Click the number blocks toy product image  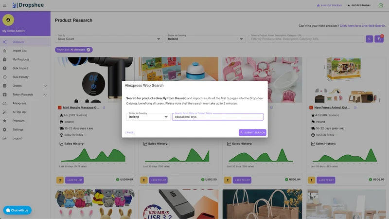[x=178, y=69]
